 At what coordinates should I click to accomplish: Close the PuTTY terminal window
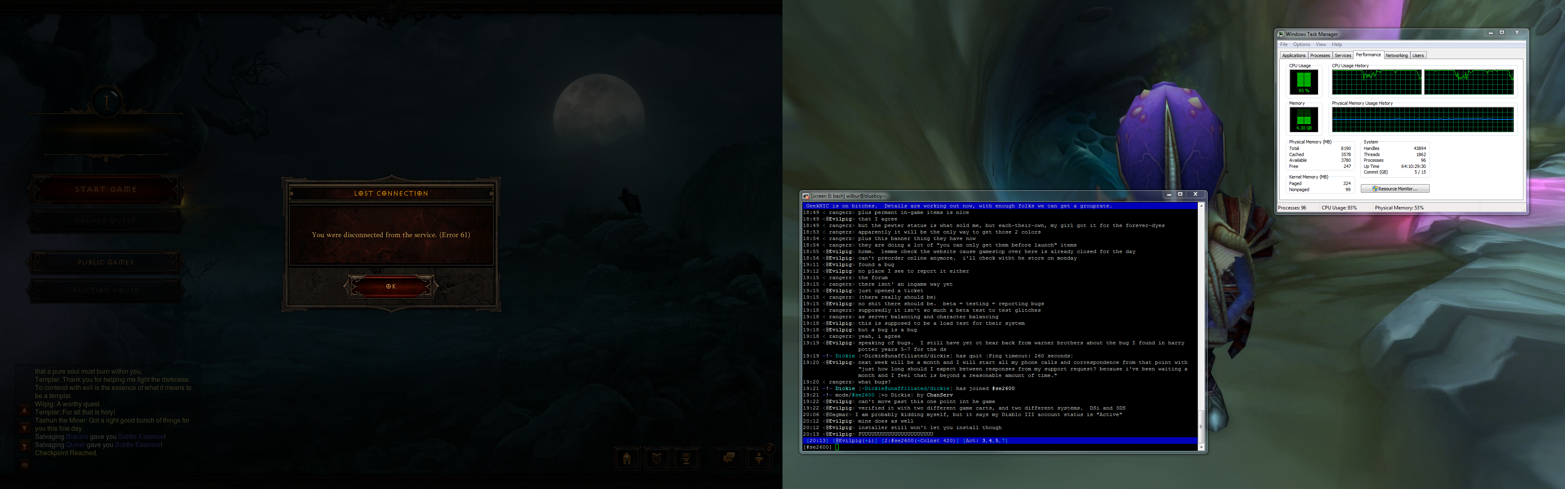tap(1195, 194)
